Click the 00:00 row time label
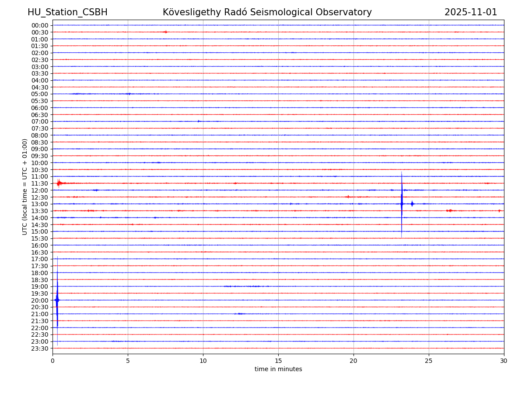Screen dimensions: 525x393 40,25
